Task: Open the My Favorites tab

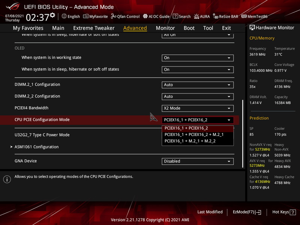Action: (x=28, y=28)
